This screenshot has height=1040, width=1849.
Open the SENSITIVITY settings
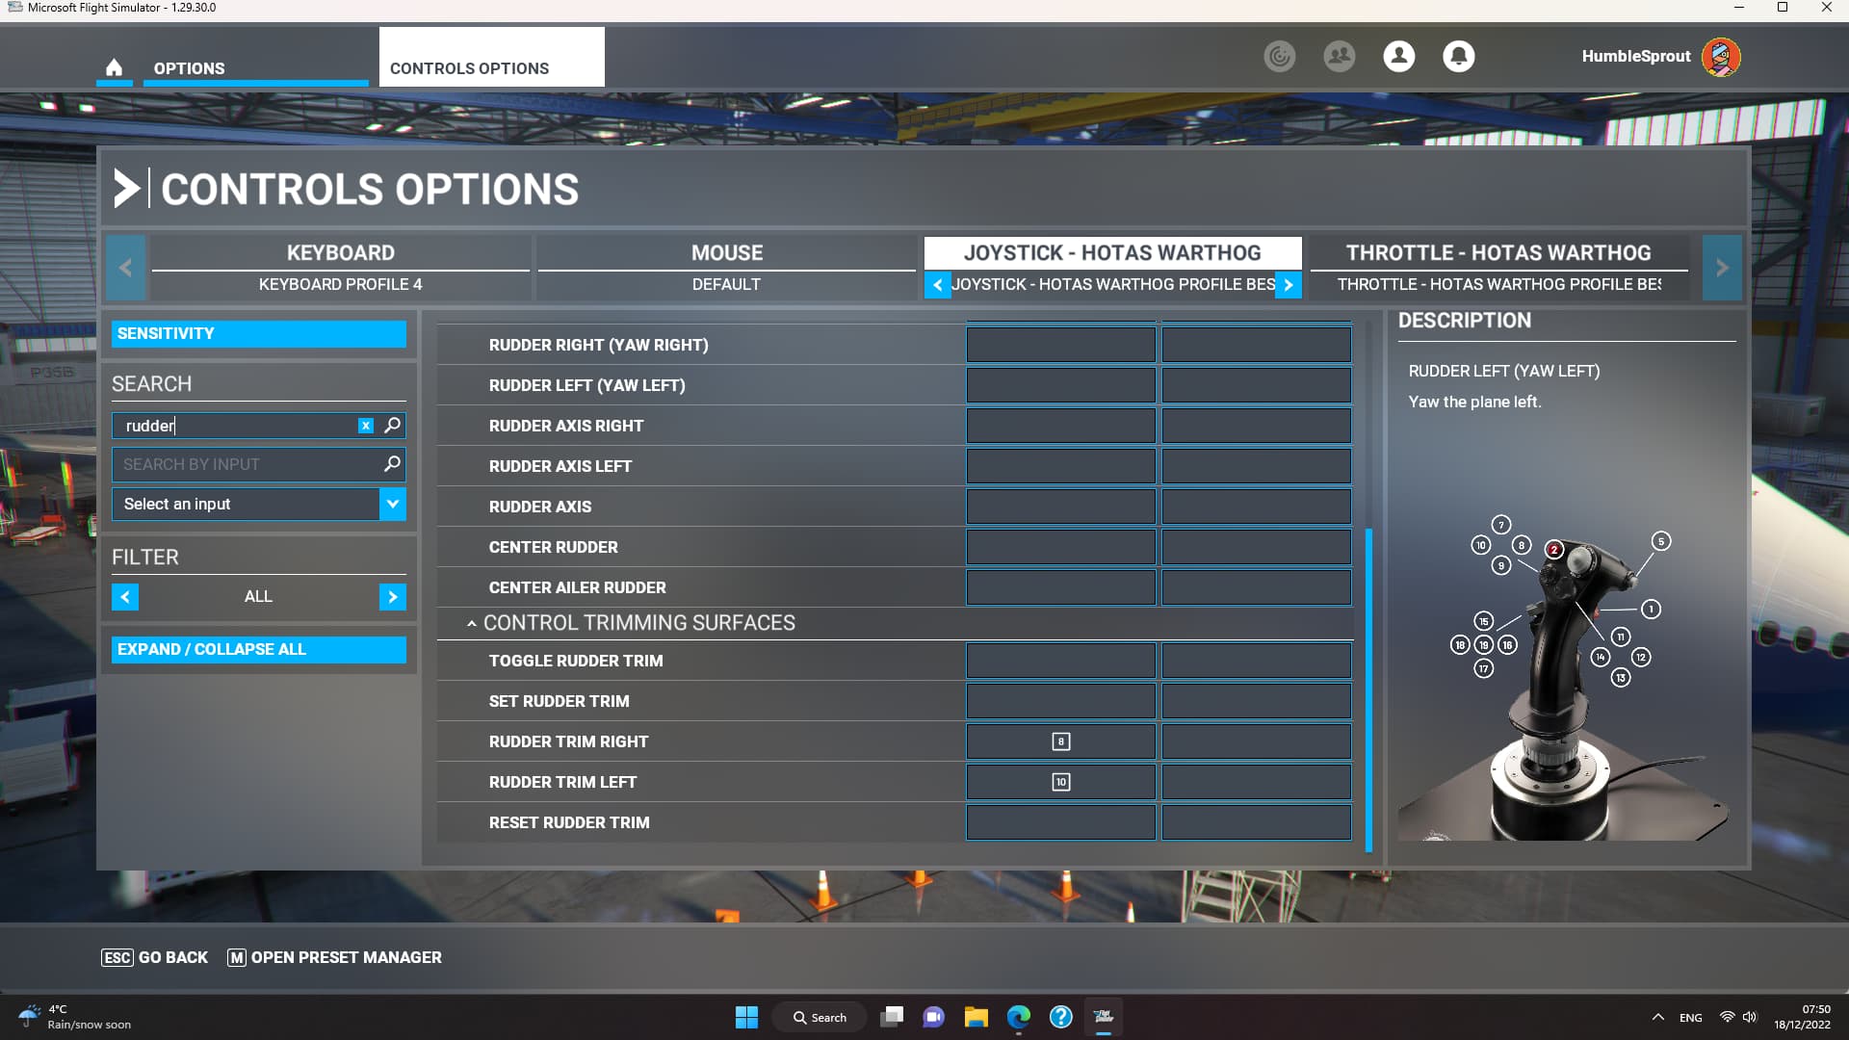click(257, 333)
